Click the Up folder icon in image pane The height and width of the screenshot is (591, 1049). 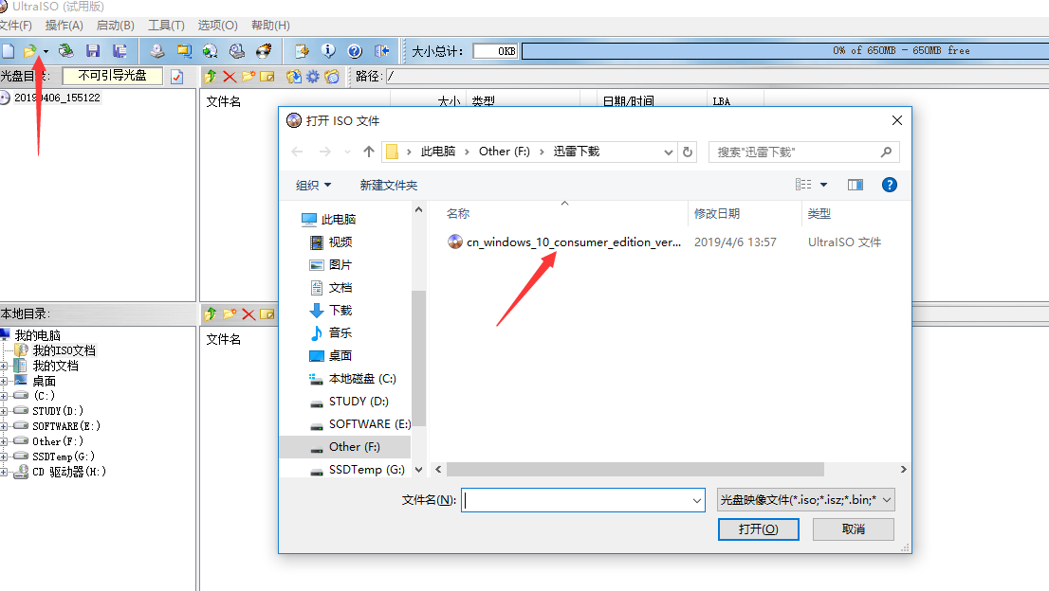coord(210,77)
